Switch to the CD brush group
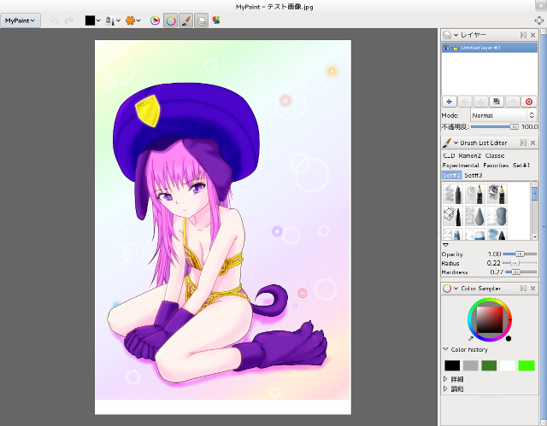 click(x=449, y=155)
